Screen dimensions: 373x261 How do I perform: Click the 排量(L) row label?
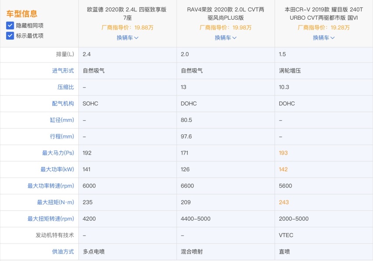[65, 54]
